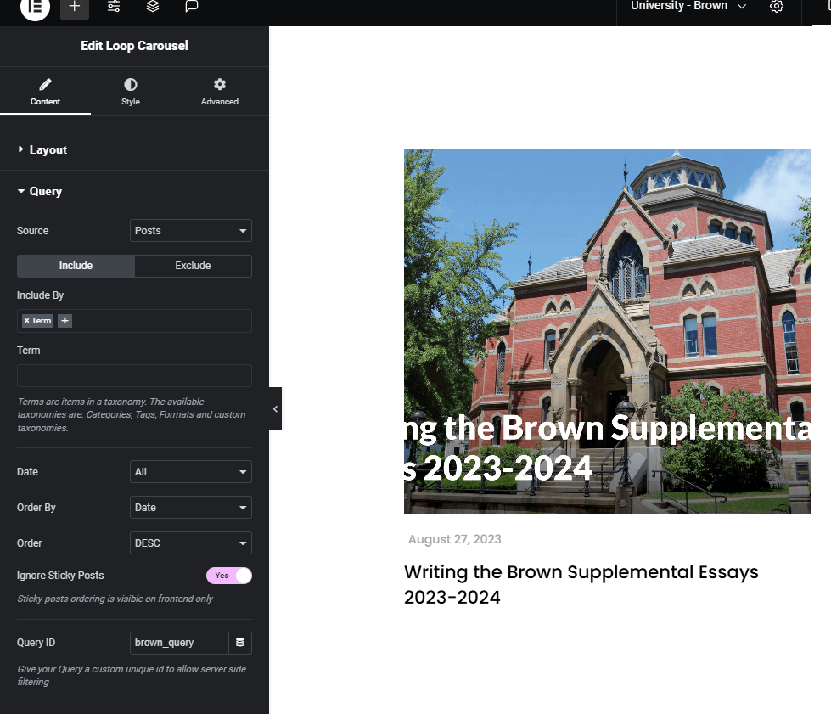831x714 pixels.
Task: Open the Order dropdown showing DESC
Action: (191, 543)
